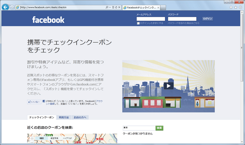The height and width of the screenshot is (145, 245).
Task: Click the browser forward arrow button
Action: click(x=12, y=7)
